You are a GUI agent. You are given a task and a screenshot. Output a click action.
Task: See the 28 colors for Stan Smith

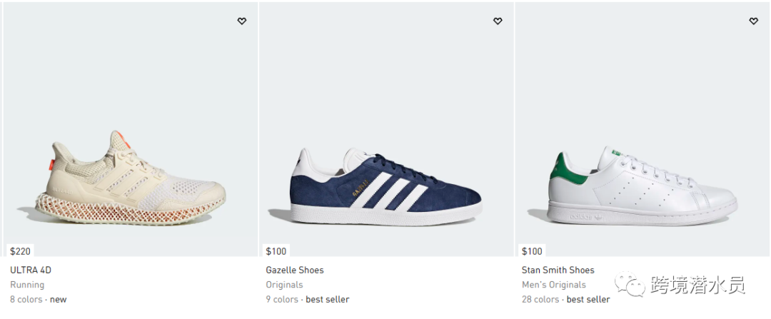click(540, 300)
